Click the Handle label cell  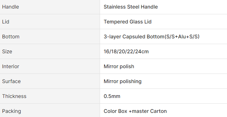pos(50,7)
